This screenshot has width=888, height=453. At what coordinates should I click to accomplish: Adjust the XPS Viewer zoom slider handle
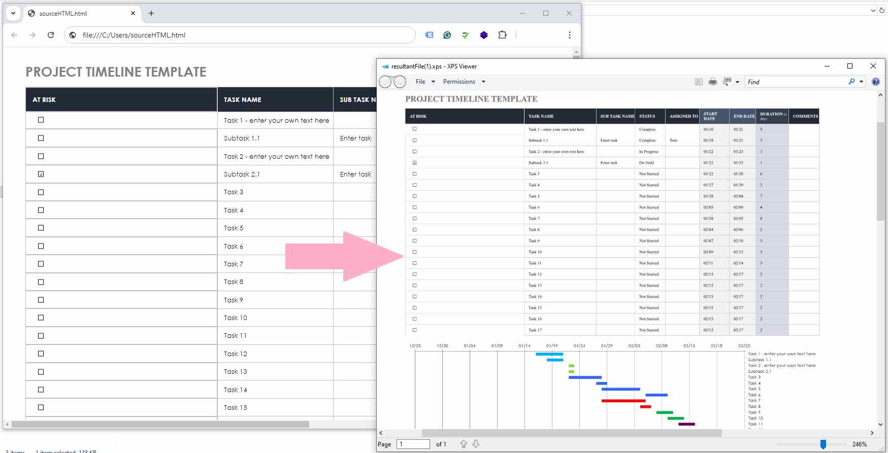823,444
